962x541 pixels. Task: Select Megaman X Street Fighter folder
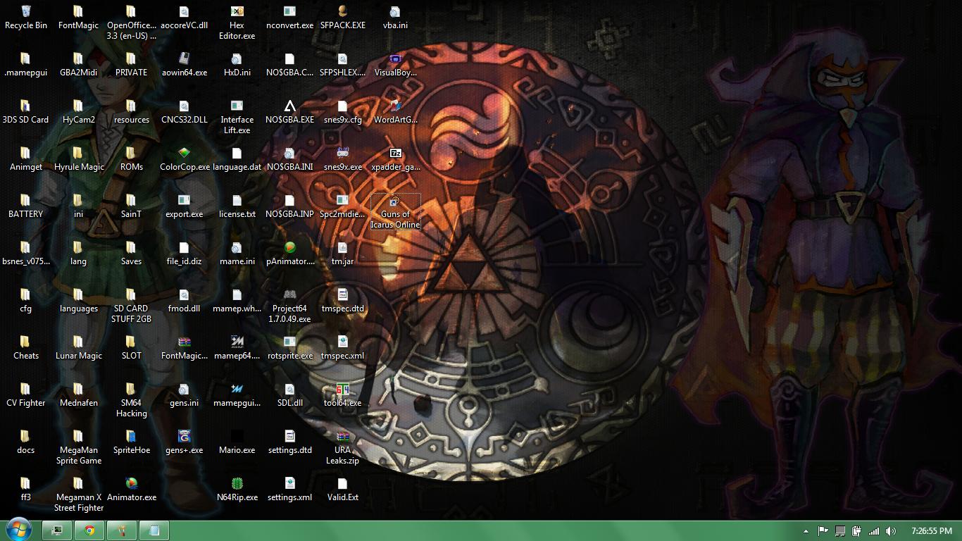click(x=78, y=495)
